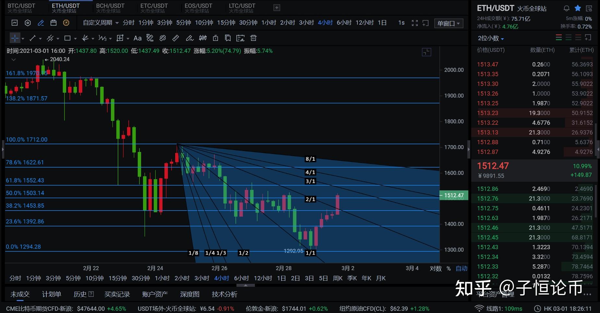
Task: Expand the 单窗口 window layout dropdown
Action: click(449, 23)
